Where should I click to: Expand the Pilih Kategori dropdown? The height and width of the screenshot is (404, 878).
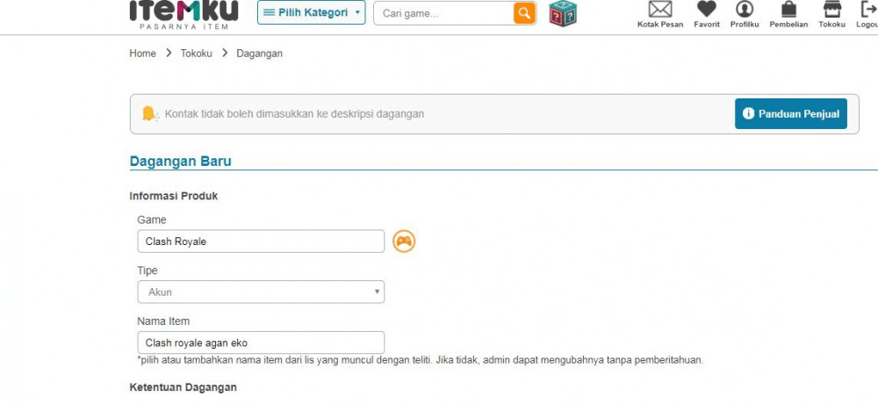coord(312,12)
